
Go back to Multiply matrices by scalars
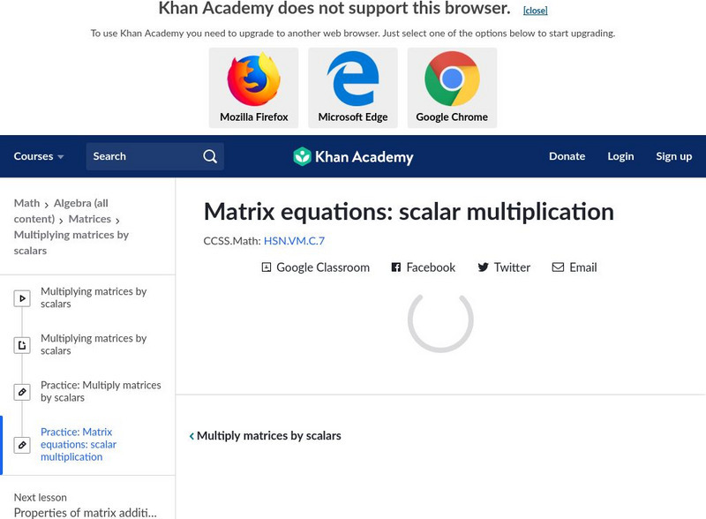point(266,436)
